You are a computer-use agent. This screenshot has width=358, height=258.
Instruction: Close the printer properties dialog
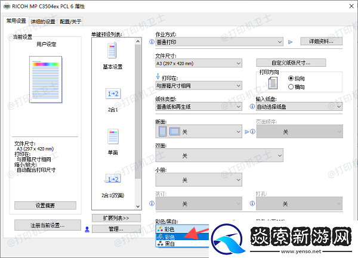pyautogui.click(x=351, y=6)
